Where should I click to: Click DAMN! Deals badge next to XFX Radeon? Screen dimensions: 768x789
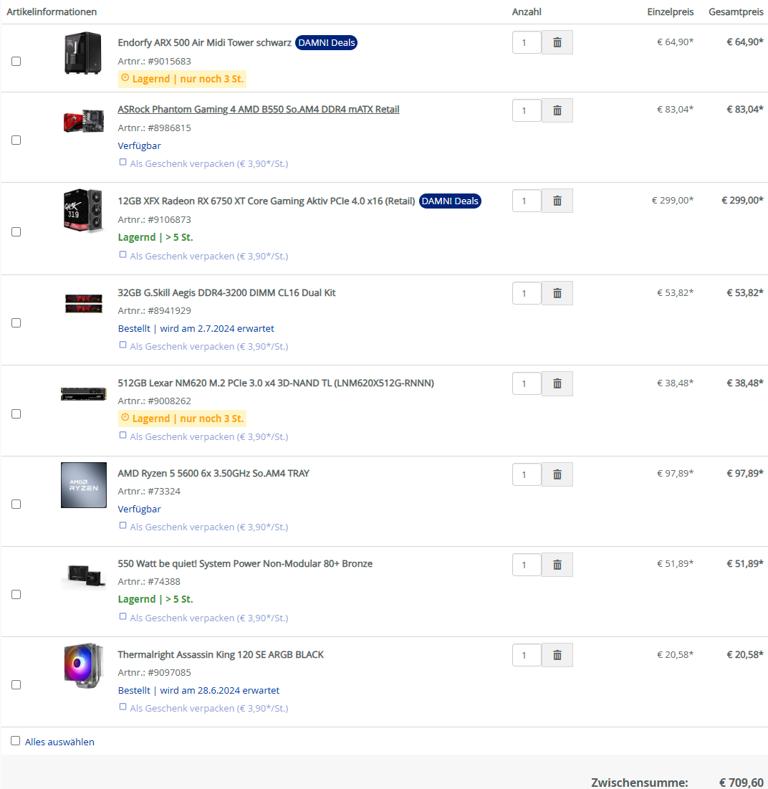coord(450,201)
